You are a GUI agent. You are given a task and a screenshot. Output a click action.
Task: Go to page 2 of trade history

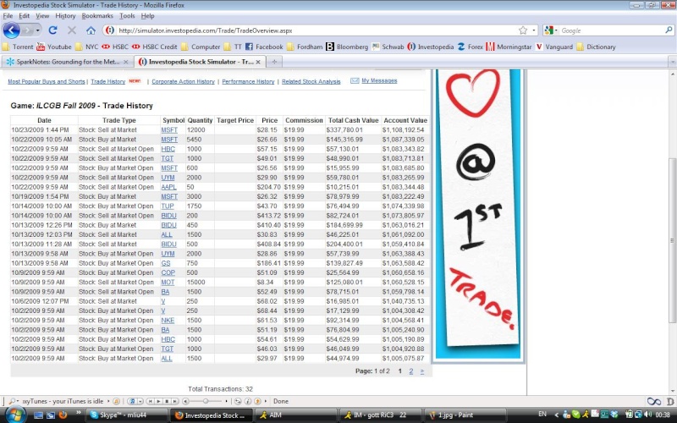click(x=411, y=371)
